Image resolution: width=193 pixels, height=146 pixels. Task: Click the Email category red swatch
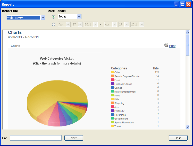click(x=112, y=80)
